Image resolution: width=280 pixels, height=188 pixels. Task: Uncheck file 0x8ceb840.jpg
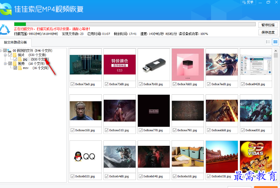[141, 176]
